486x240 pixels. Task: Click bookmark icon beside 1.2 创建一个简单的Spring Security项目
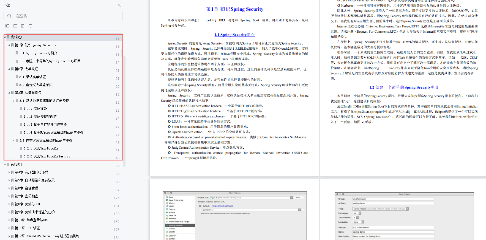pos(17,61)
